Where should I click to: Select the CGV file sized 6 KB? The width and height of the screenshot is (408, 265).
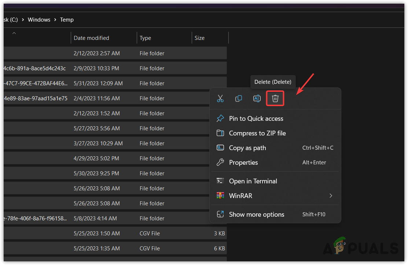pos(115,249)
